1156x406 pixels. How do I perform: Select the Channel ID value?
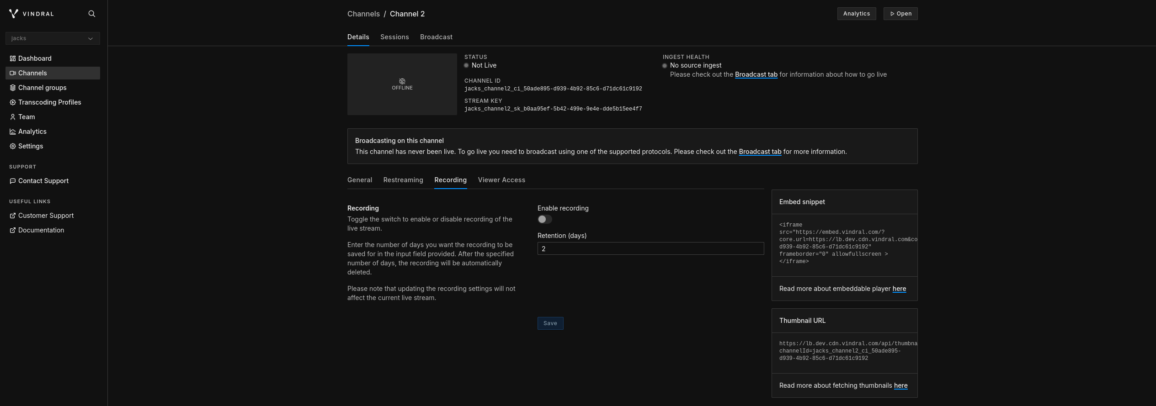pos(553,89)
